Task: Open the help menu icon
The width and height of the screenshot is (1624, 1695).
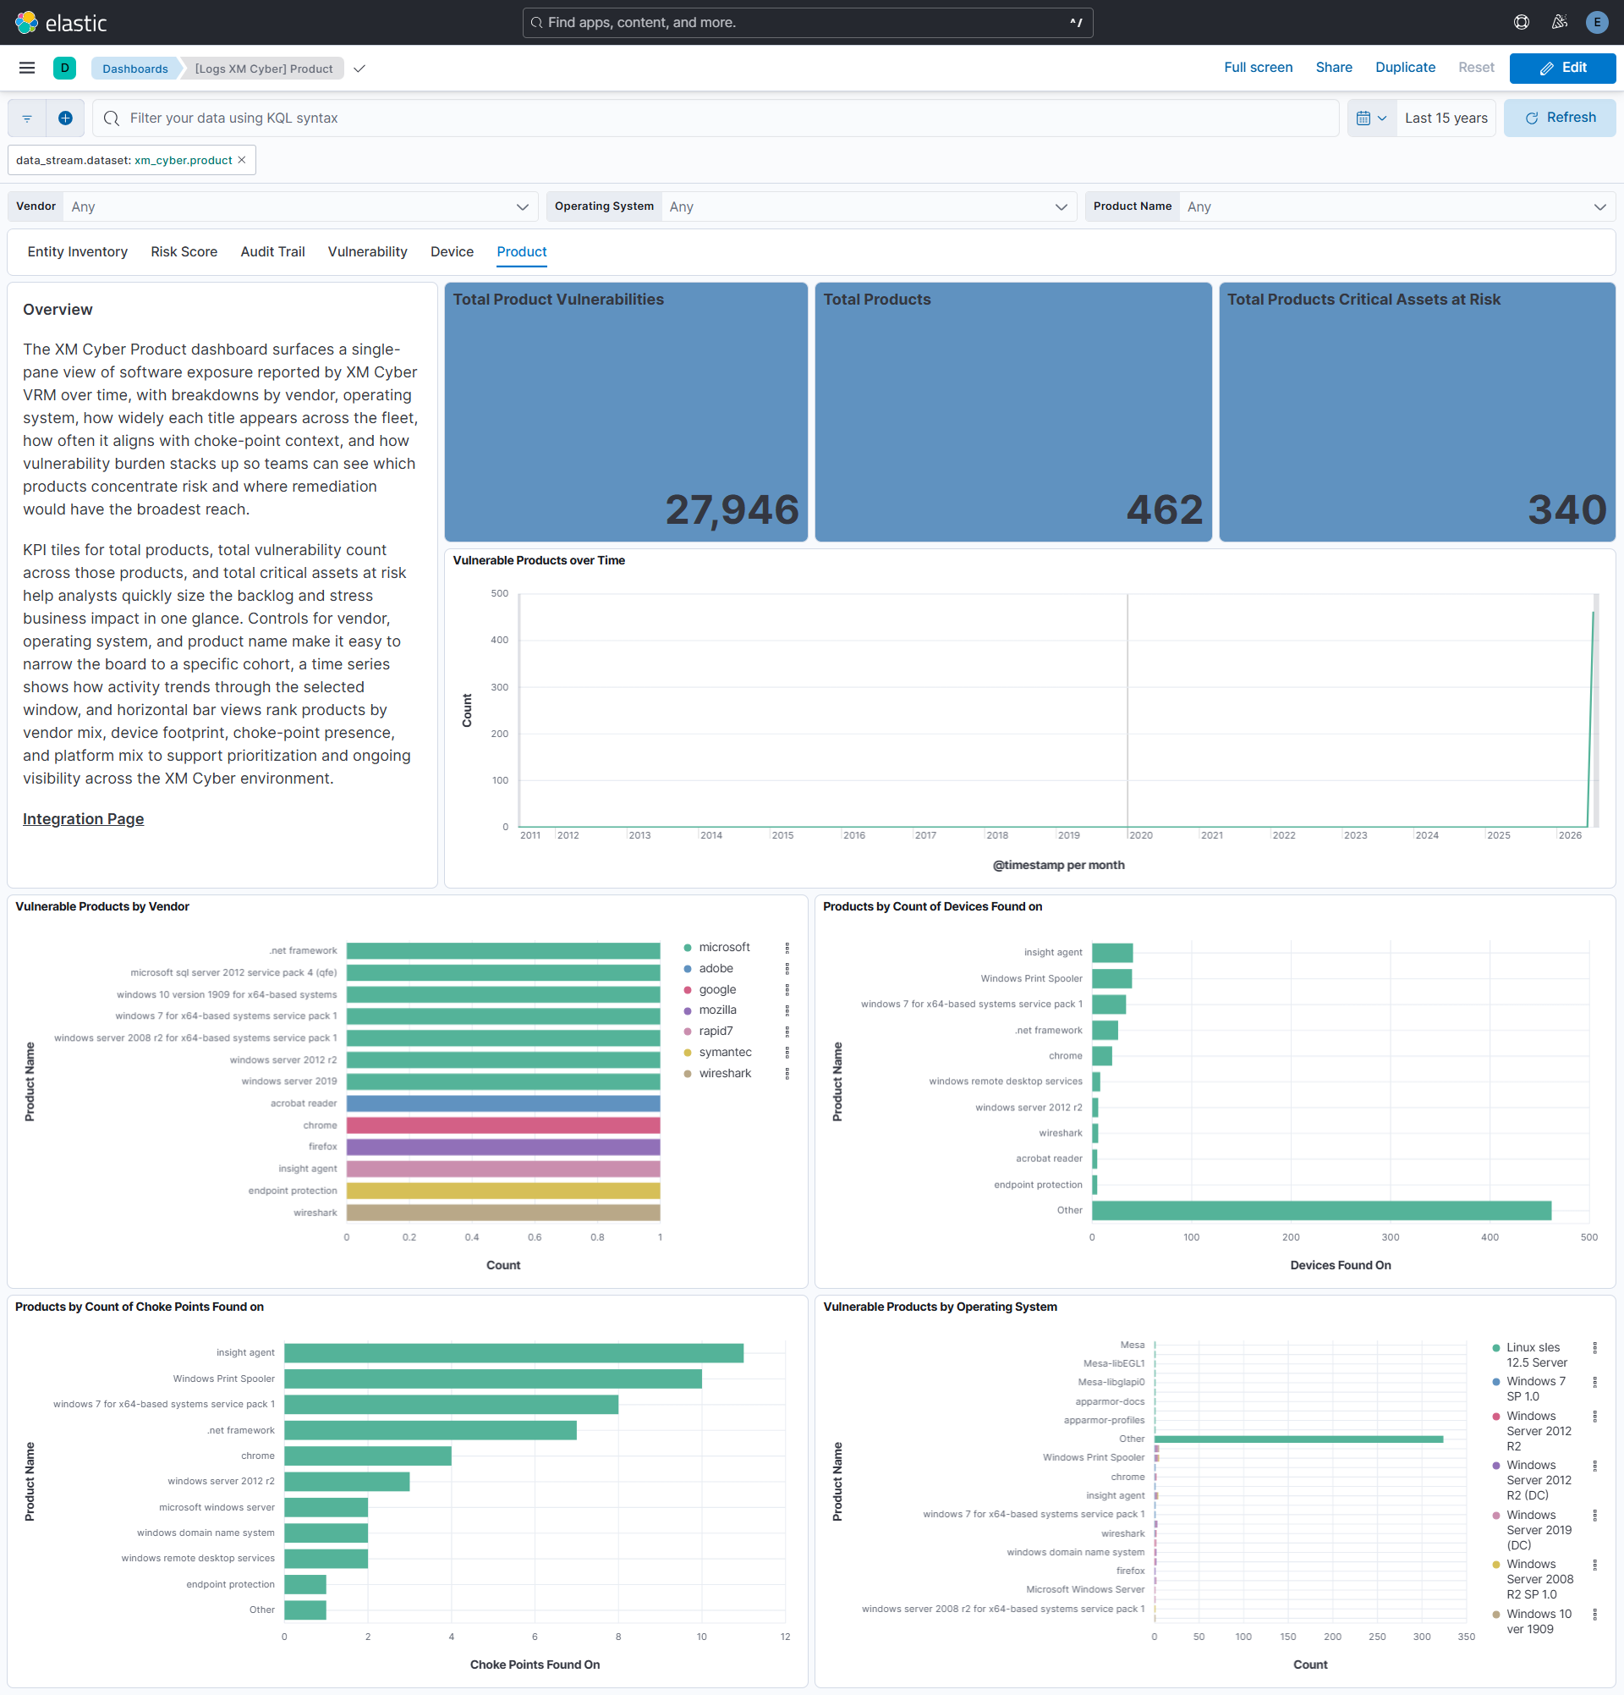Action: (x=1521, y=23)
